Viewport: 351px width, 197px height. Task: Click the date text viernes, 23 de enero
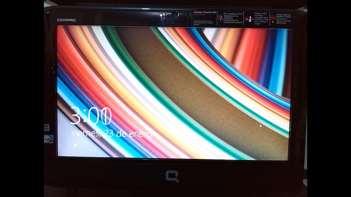(x=112, y=134)
